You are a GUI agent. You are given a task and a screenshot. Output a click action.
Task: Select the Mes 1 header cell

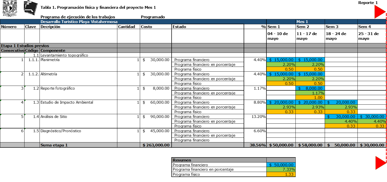302,22
